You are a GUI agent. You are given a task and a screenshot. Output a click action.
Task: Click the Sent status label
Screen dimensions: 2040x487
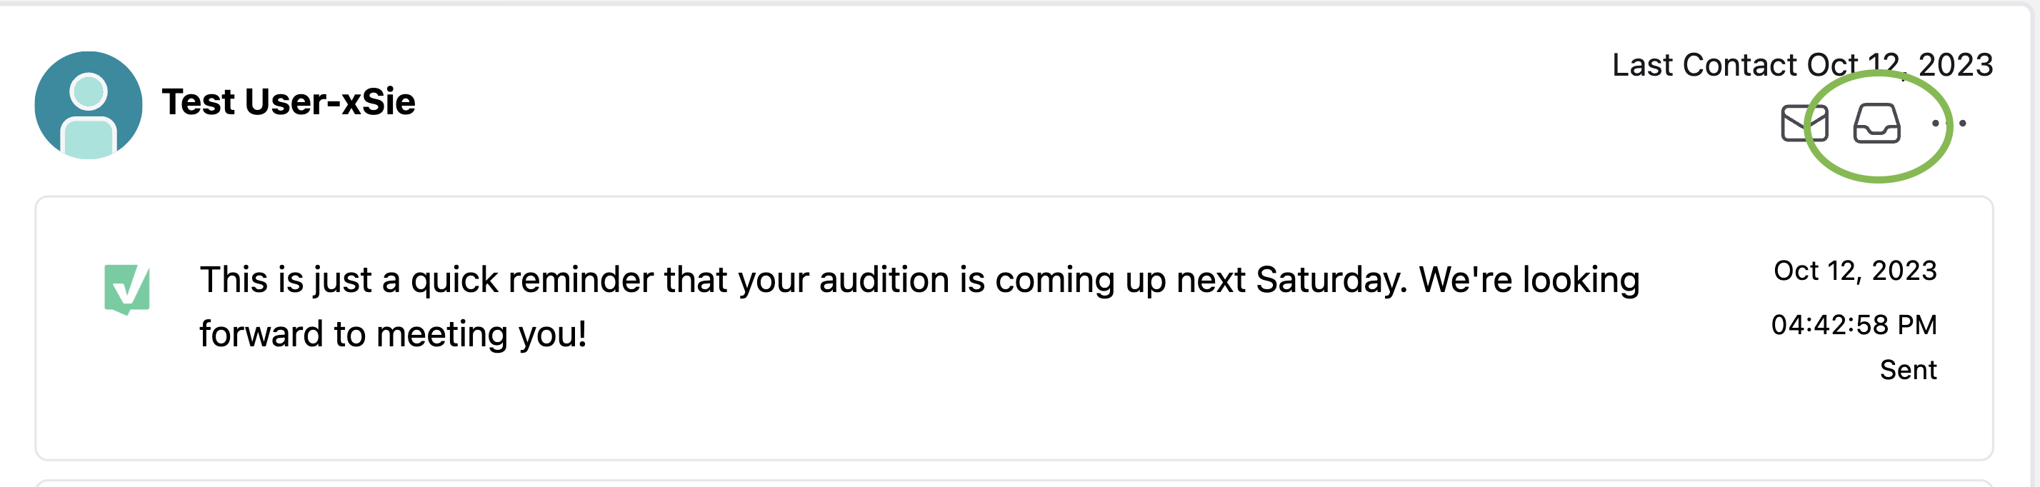coord(1908,370)
